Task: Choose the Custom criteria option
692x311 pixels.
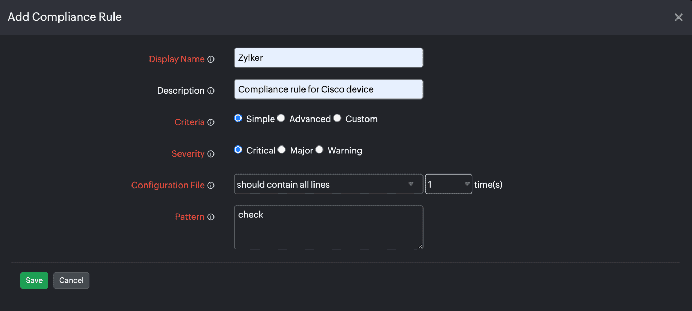Action: pyautogui.click(x=337, y=118)
